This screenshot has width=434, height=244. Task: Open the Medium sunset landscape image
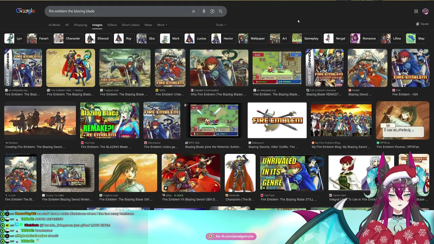coord(40,120)
